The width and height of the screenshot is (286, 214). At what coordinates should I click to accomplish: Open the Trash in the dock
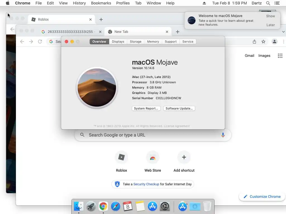(x=207, y=206)
